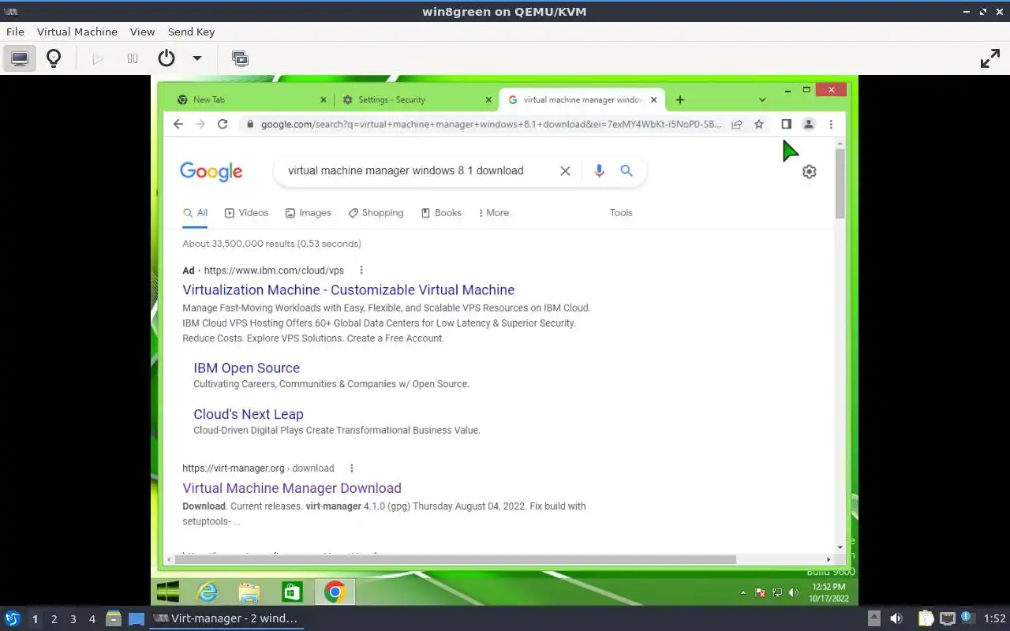
Task: Open the IBM Open Source link
Action: tap(247, 368)
